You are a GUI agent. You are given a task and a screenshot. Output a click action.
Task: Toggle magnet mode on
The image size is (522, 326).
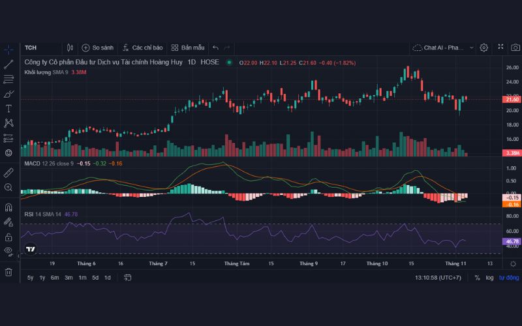click(8, 207)
